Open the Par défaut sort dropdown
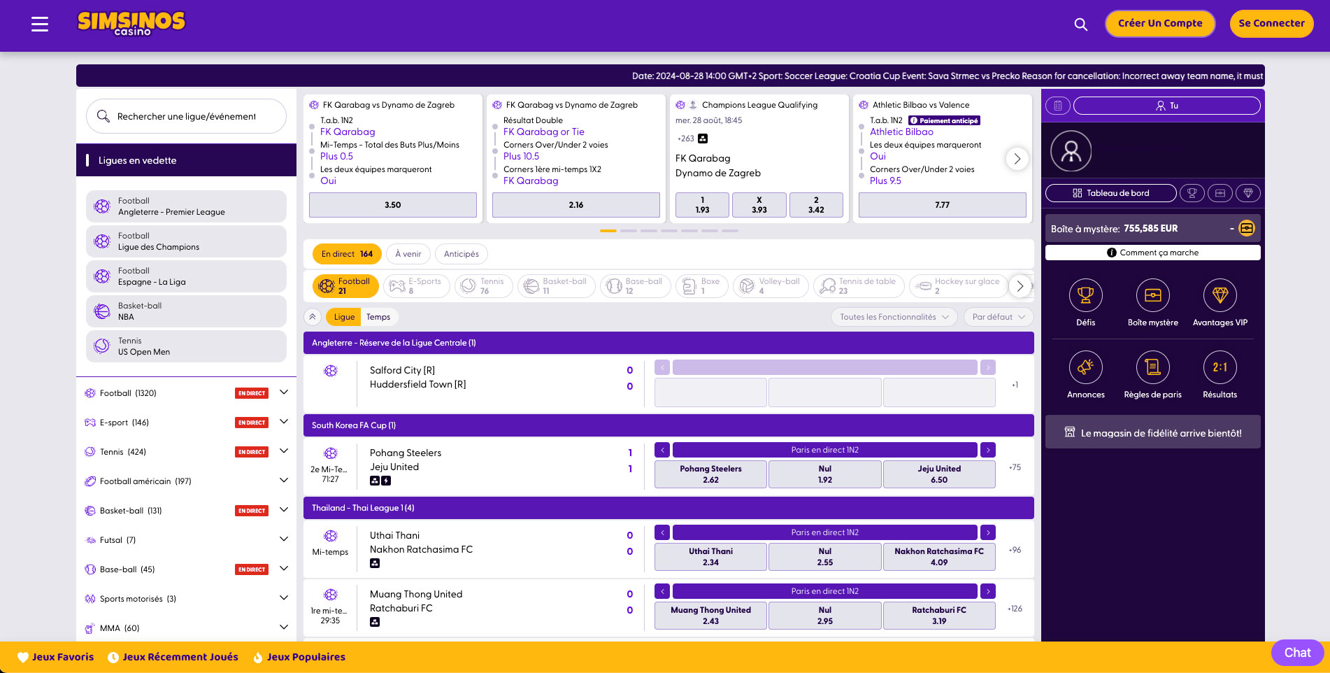 tap(998, 317)
